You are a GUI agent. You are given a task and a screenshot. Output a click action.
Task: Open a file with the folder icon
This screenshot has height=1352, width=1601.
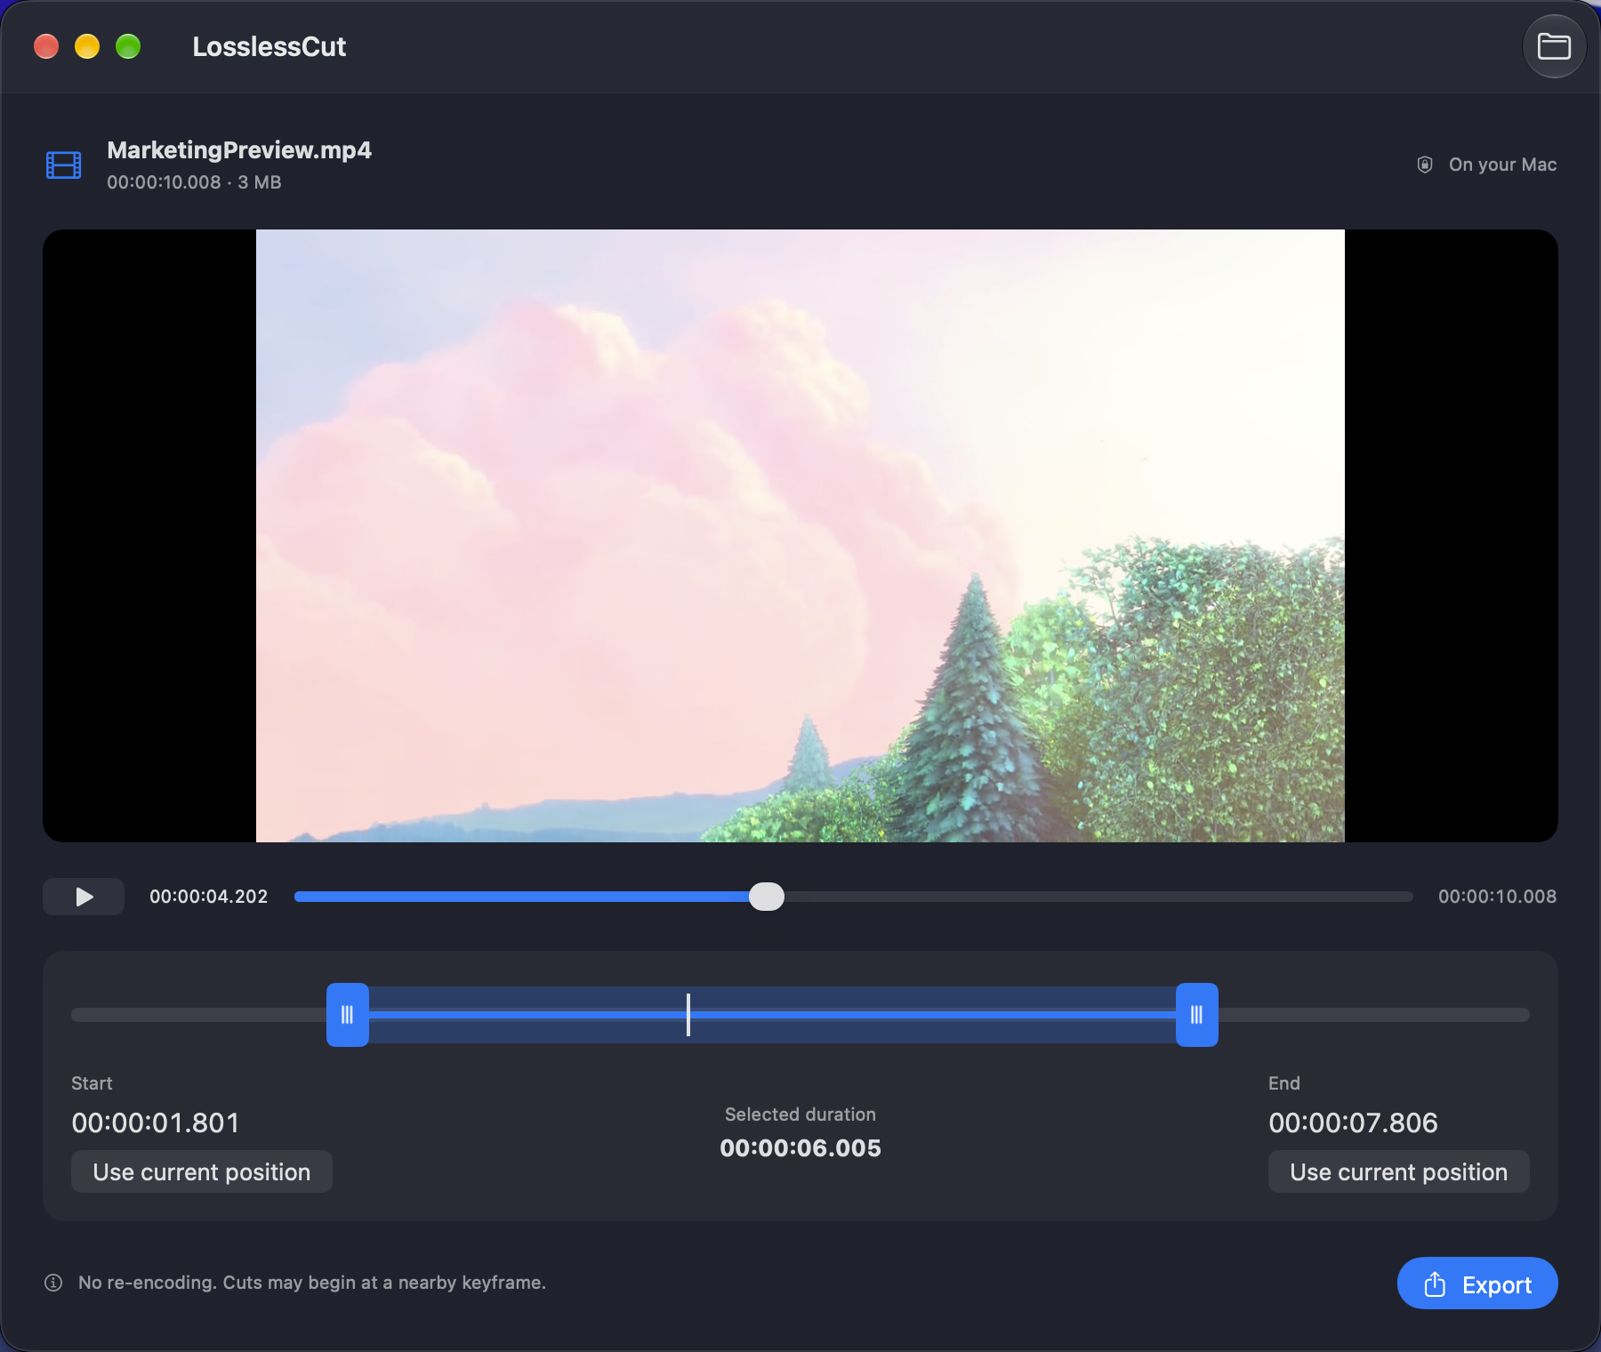tap(1554, 46)
